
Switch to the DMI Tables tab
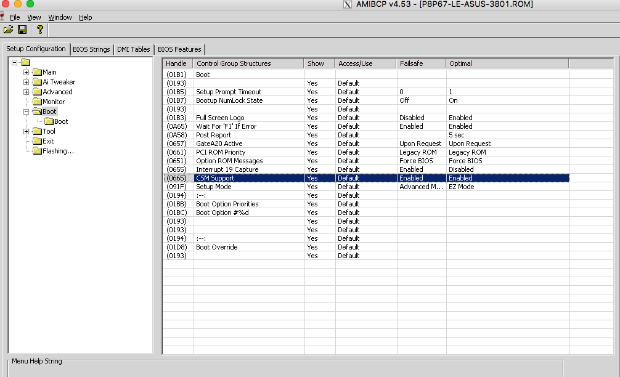point(133,49)
